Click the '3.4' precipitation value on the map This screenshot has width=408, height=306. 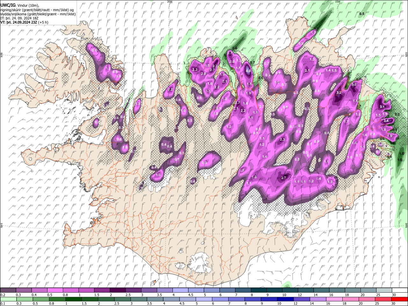click(386, 121)
